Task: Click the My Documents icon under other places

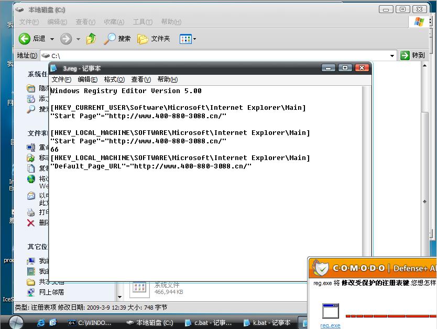Action: [x=31, y=271]
